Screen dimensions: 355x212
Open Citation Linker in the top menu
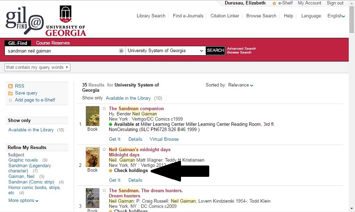[x=224, y=16]
